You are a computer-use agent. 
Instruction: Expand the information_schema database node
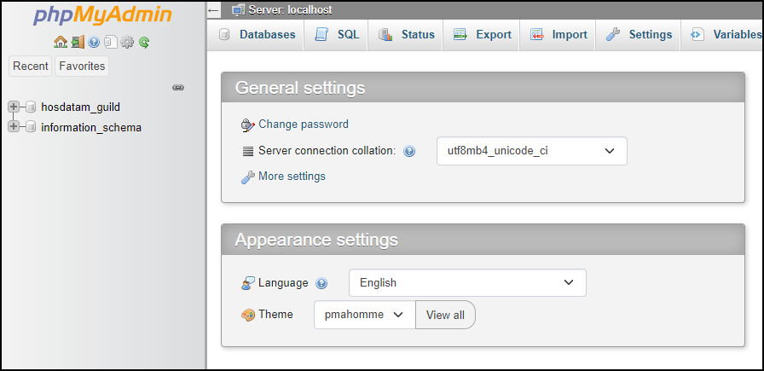14,127
